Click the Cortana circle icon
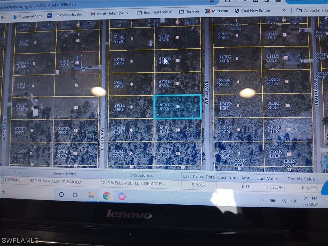 click(x=61, y=194)
